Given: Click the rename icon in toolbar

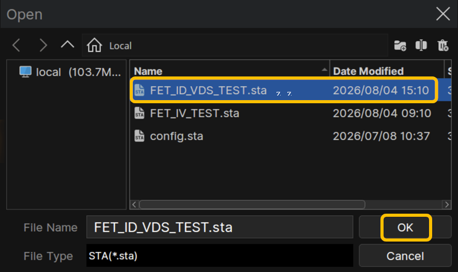Looking at the screenshot, I should [x=421, y=45].
